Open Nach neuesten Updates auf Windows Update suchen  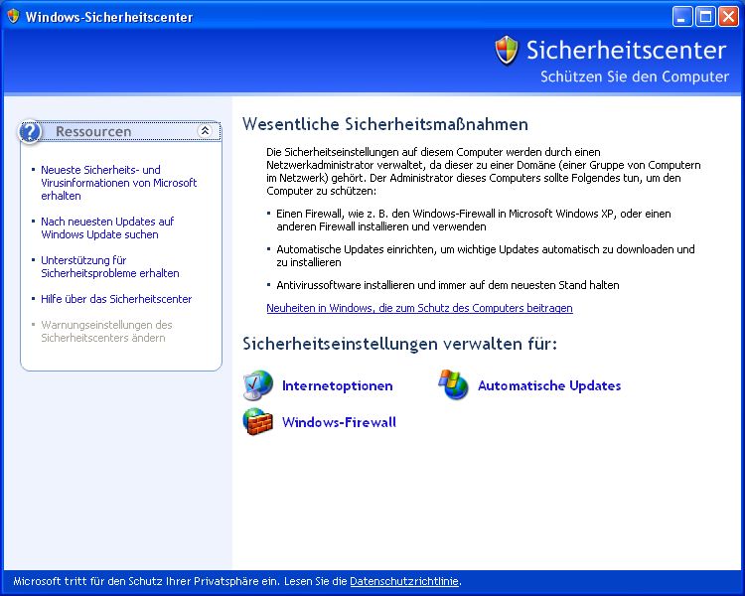click(107, 227)
